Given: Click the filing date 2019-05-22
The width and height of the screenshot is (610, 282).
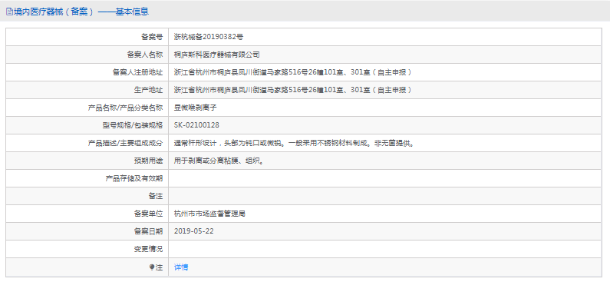Looking at the screenshot, I should tap(193, 231).
